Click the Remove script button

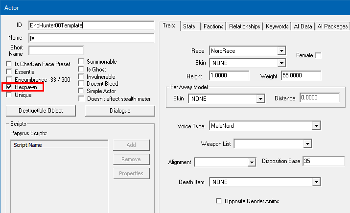(131, 159)
